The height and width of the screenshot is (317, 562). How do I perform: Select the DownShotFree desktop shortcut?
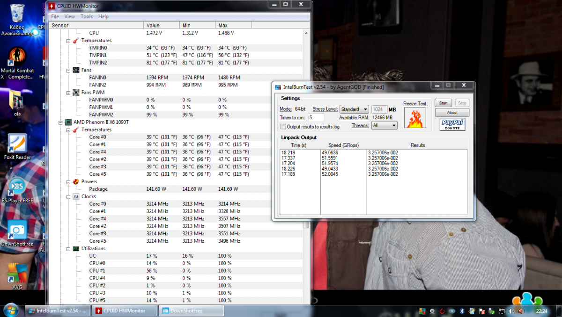tap(17, 233)
